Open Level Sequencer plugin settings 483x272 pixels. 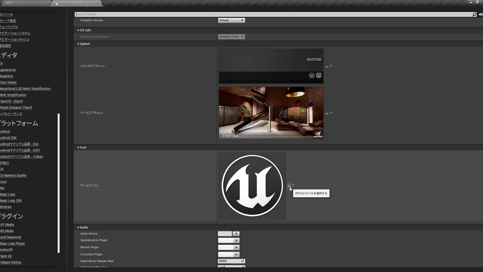point(11,237)
